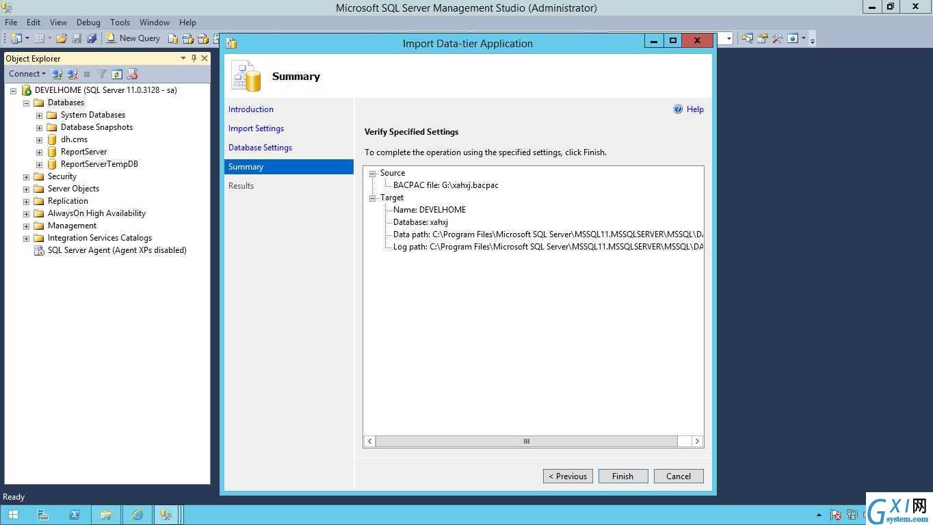Expand Integration Services Catalogs folder

(x=26, y=238)
